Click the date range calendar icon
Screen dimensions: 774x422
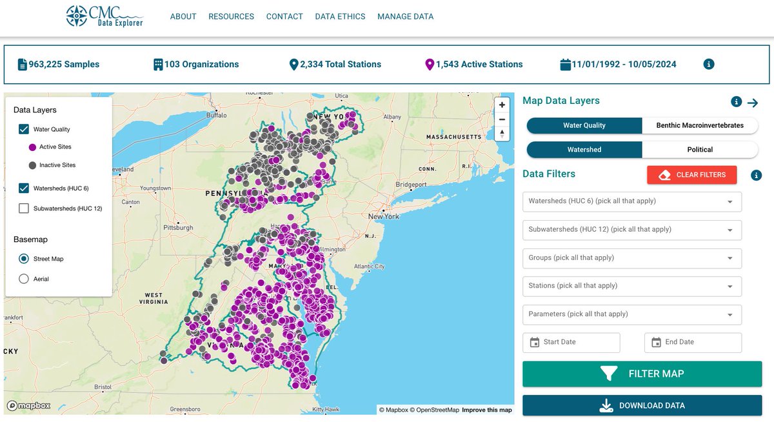coord(566,65)
